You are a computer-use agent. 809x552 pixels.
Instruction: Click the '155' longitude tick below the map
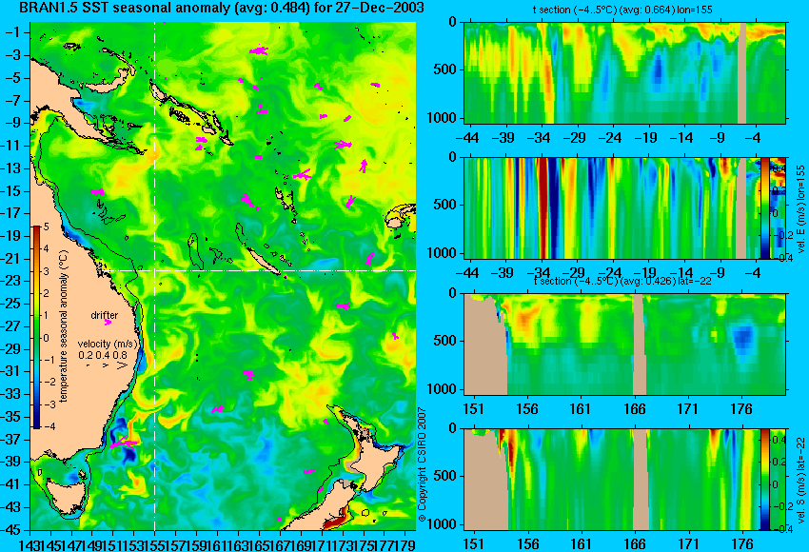pos(155,544)
